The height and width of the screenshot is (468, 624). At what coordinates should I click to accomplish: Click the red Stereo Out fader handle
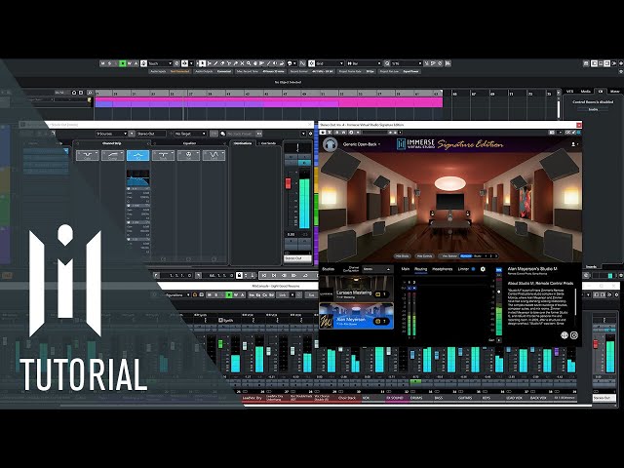point(288,183)
